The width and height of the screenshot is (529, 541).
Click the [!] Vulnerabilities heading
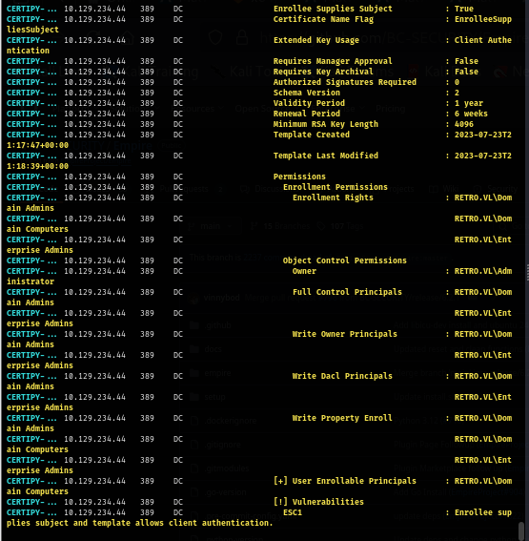tap(318, 502)
